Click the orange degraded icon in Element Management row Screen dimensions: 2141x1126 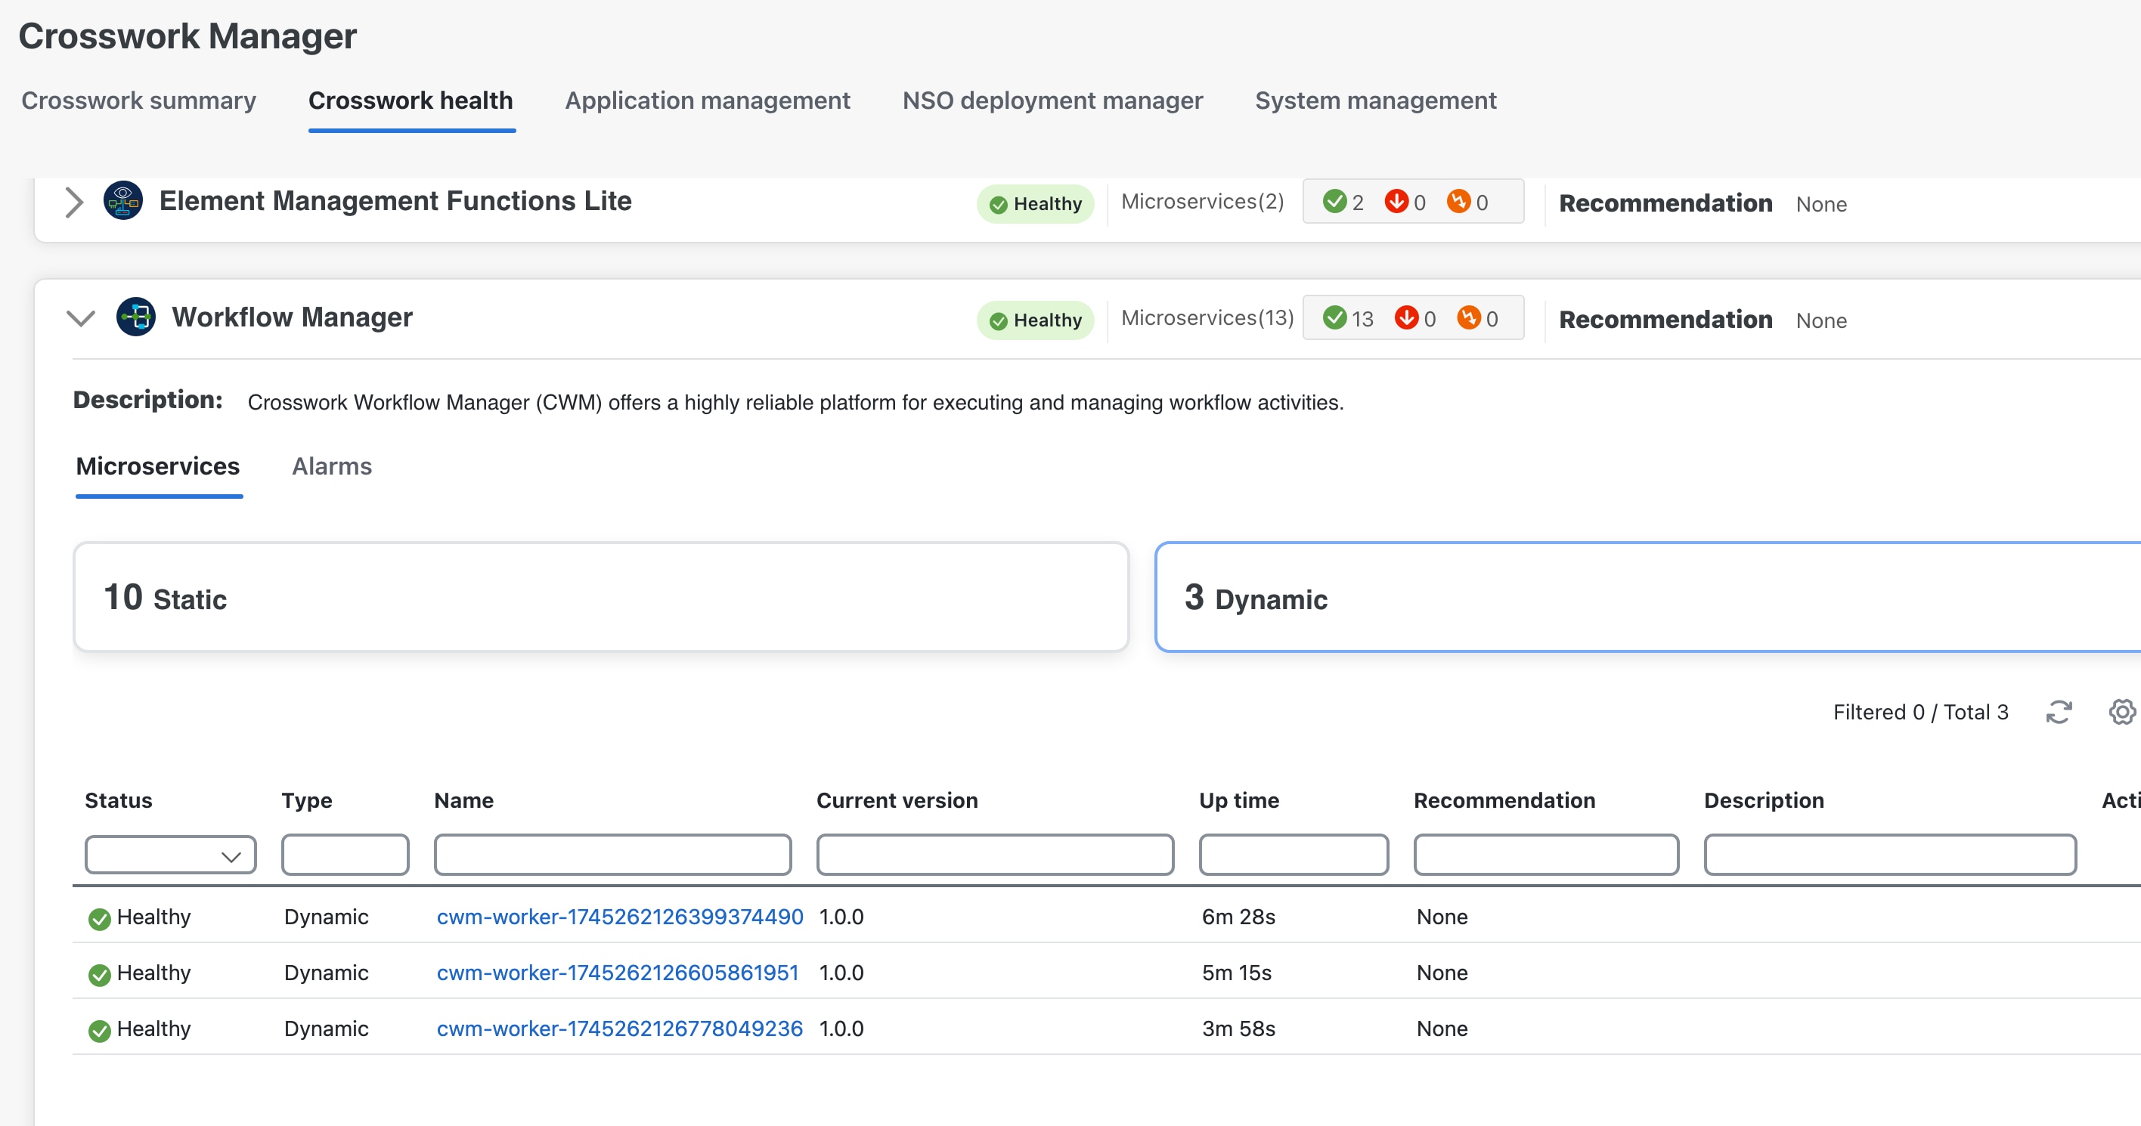tap(1458, 201)
